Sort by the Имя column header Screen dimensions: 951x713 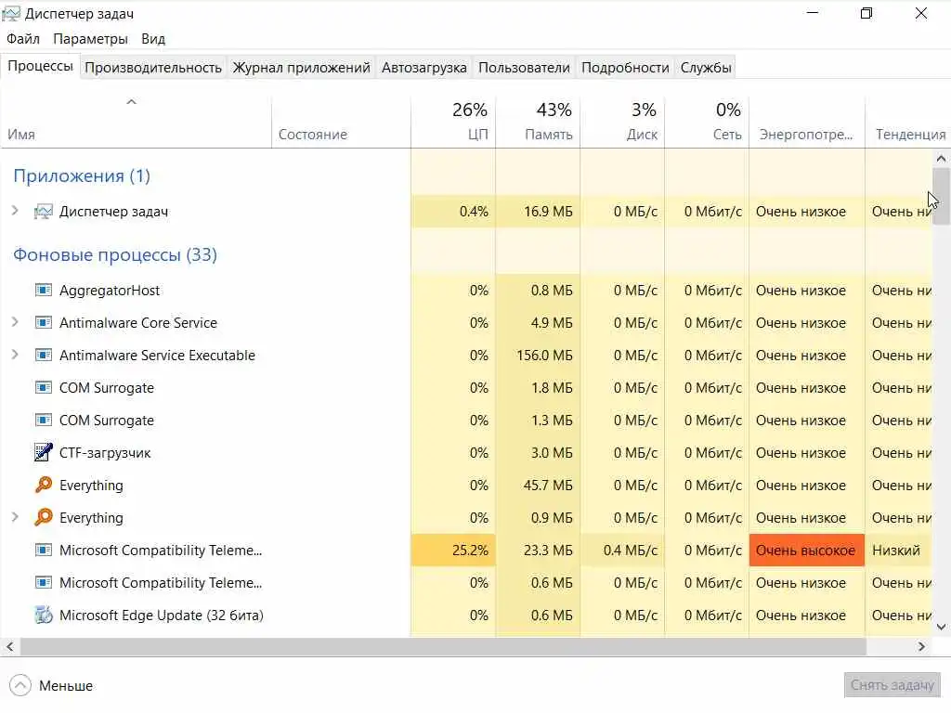[x=136, y=122]
